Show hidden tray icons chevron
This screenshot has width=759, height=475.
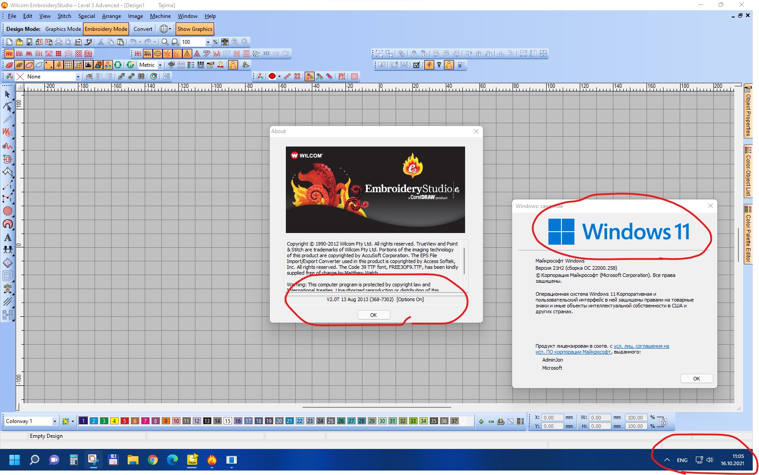[x=667, y=460]
